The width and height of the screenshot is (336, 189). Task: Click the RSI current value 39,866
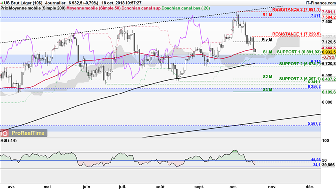point(328,165)
